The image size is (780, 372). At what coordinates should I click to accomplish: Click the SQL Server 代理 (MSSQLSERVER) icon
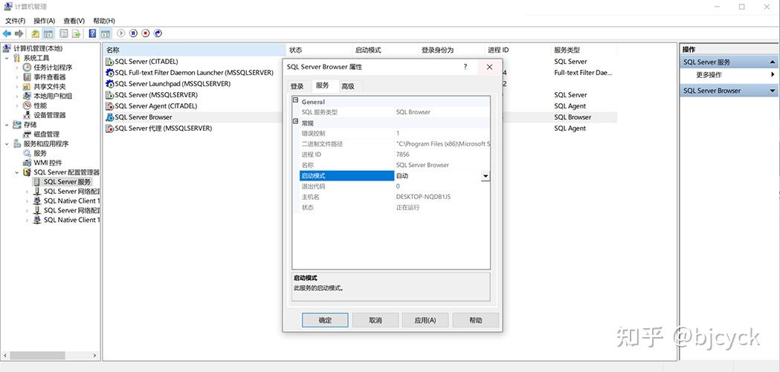[x=110, y=128]
